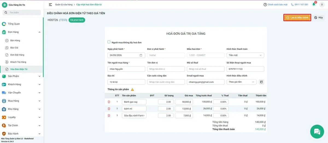Delete row Bánh gạo cay with trash icon
The width and height of the screenshot is (328, 143).
tap(109, 102)
